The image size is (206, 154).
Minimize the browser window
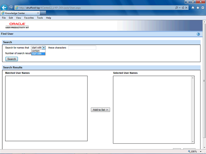[188, 2]
